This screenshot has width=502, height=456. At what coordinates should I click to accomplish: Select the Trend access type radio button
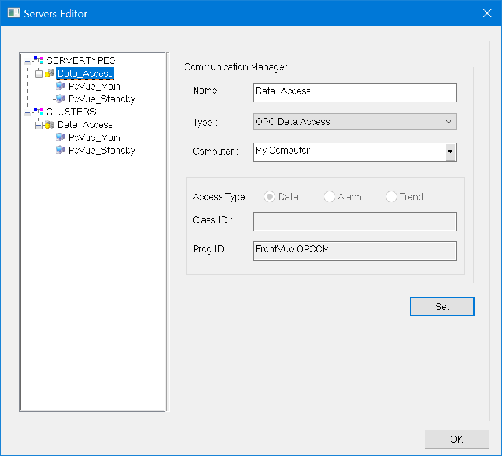pyautogui.click(x=391, y=197)
